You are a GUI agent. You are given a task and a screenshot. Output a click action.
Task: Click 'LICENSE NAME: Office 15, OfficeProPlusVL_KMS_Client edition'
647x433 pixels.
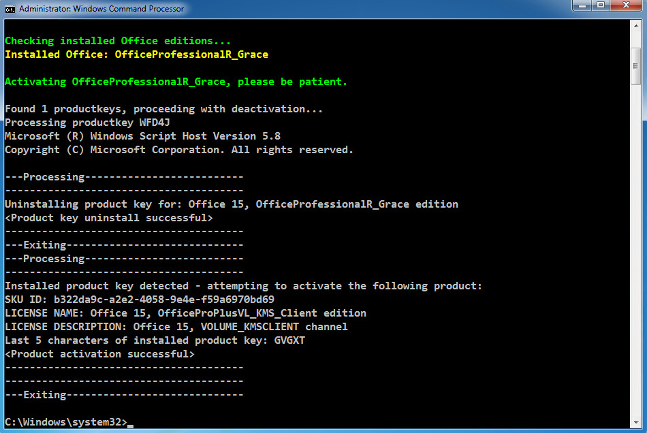[x=186, y=313]
